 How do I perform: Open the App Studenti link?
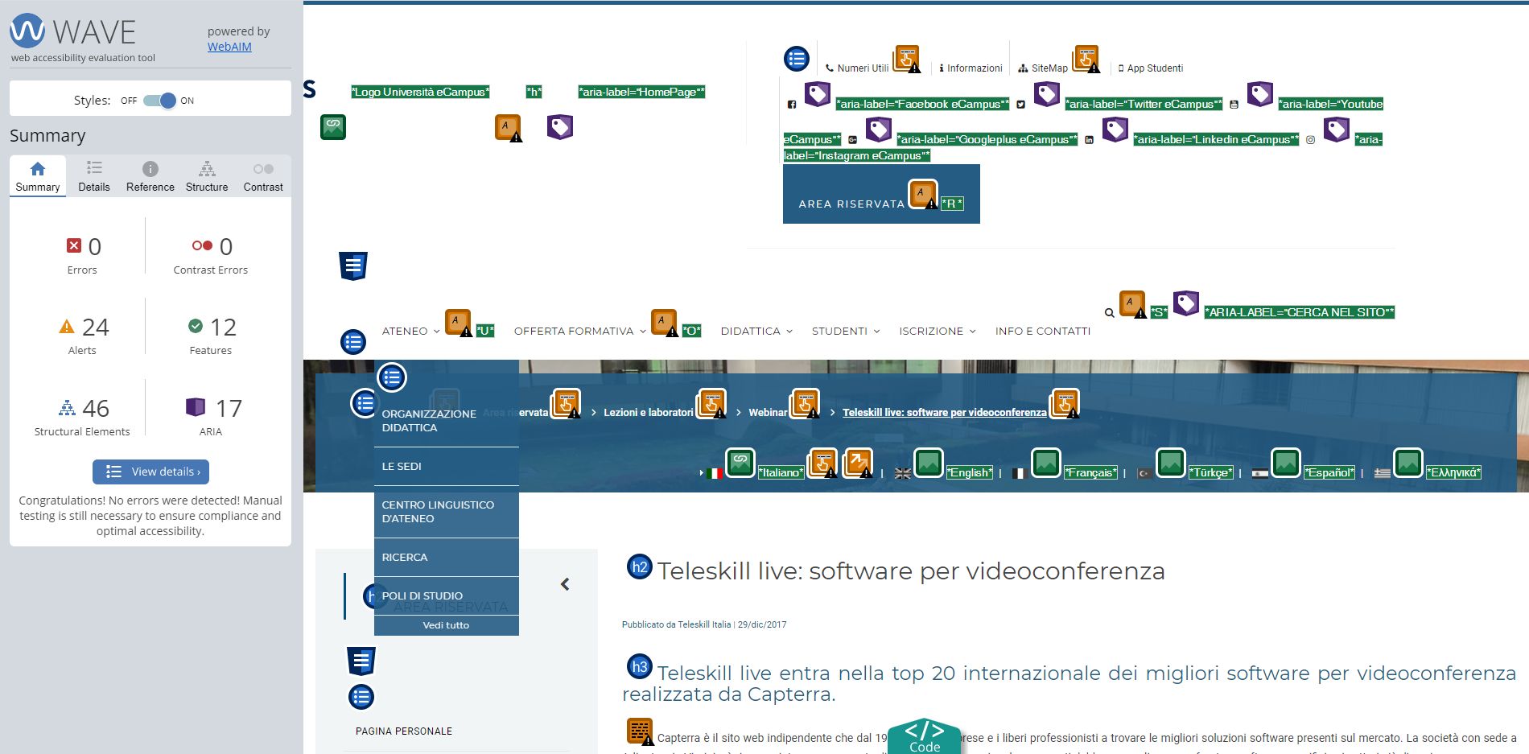[1151, 68]
